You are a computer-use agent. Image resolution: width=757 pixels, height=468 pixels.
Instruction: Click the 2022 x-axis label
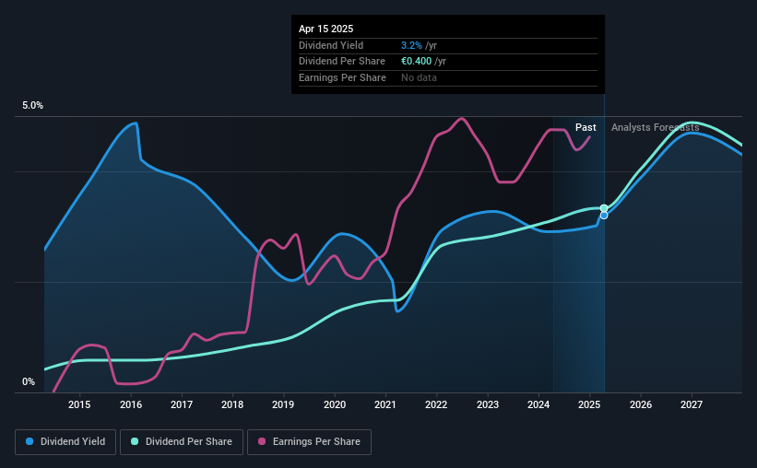click(436, 404)
